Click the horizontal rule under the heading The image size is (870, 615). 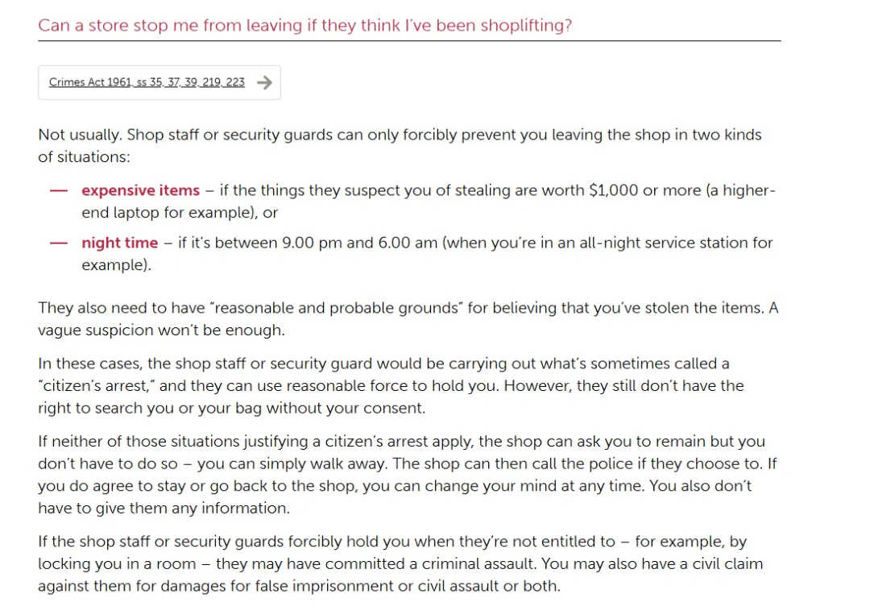[409, 40]
